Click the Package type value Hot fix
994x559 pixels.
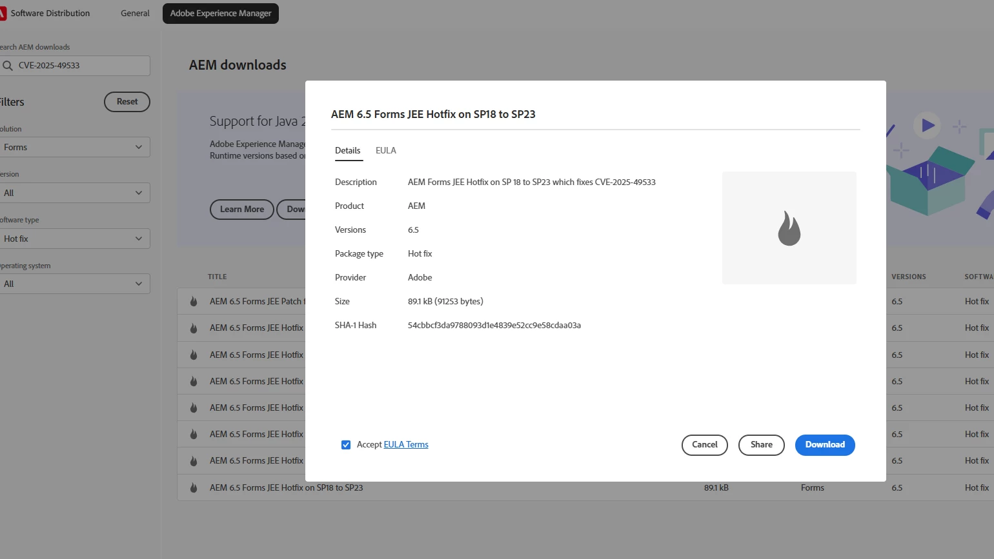click(420, 254)
